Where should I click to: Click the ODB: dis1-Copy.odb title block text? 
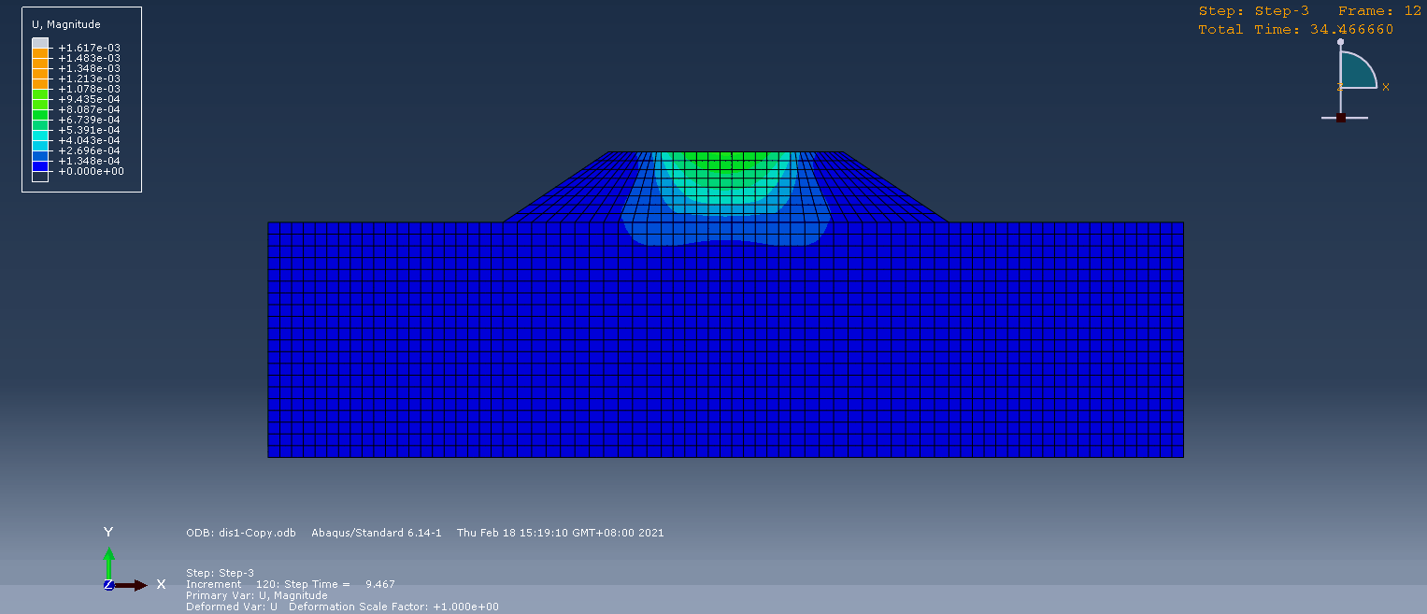pos(241,533)
